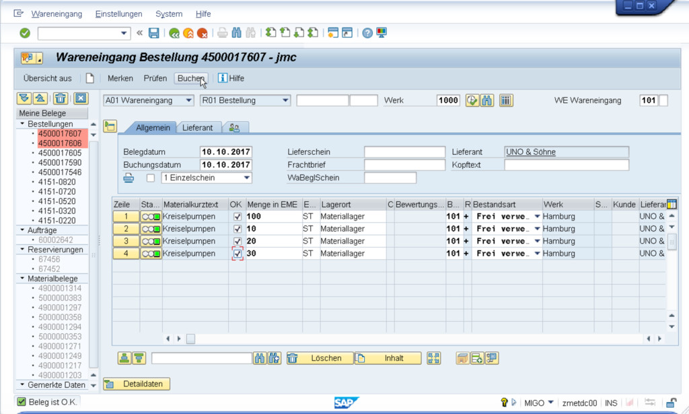Collapse the Bestellungen tree node

click(x=22, y=124)
